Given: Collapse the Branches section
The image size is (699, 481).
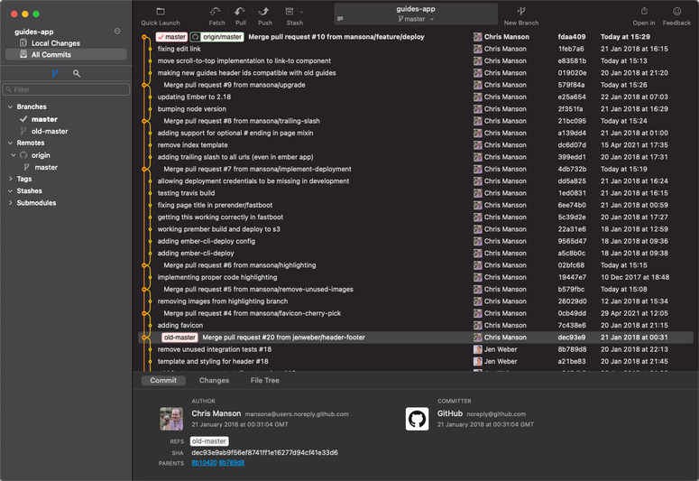Looking at the screenshot, I should pyautogui.click(x=10, y=107).
